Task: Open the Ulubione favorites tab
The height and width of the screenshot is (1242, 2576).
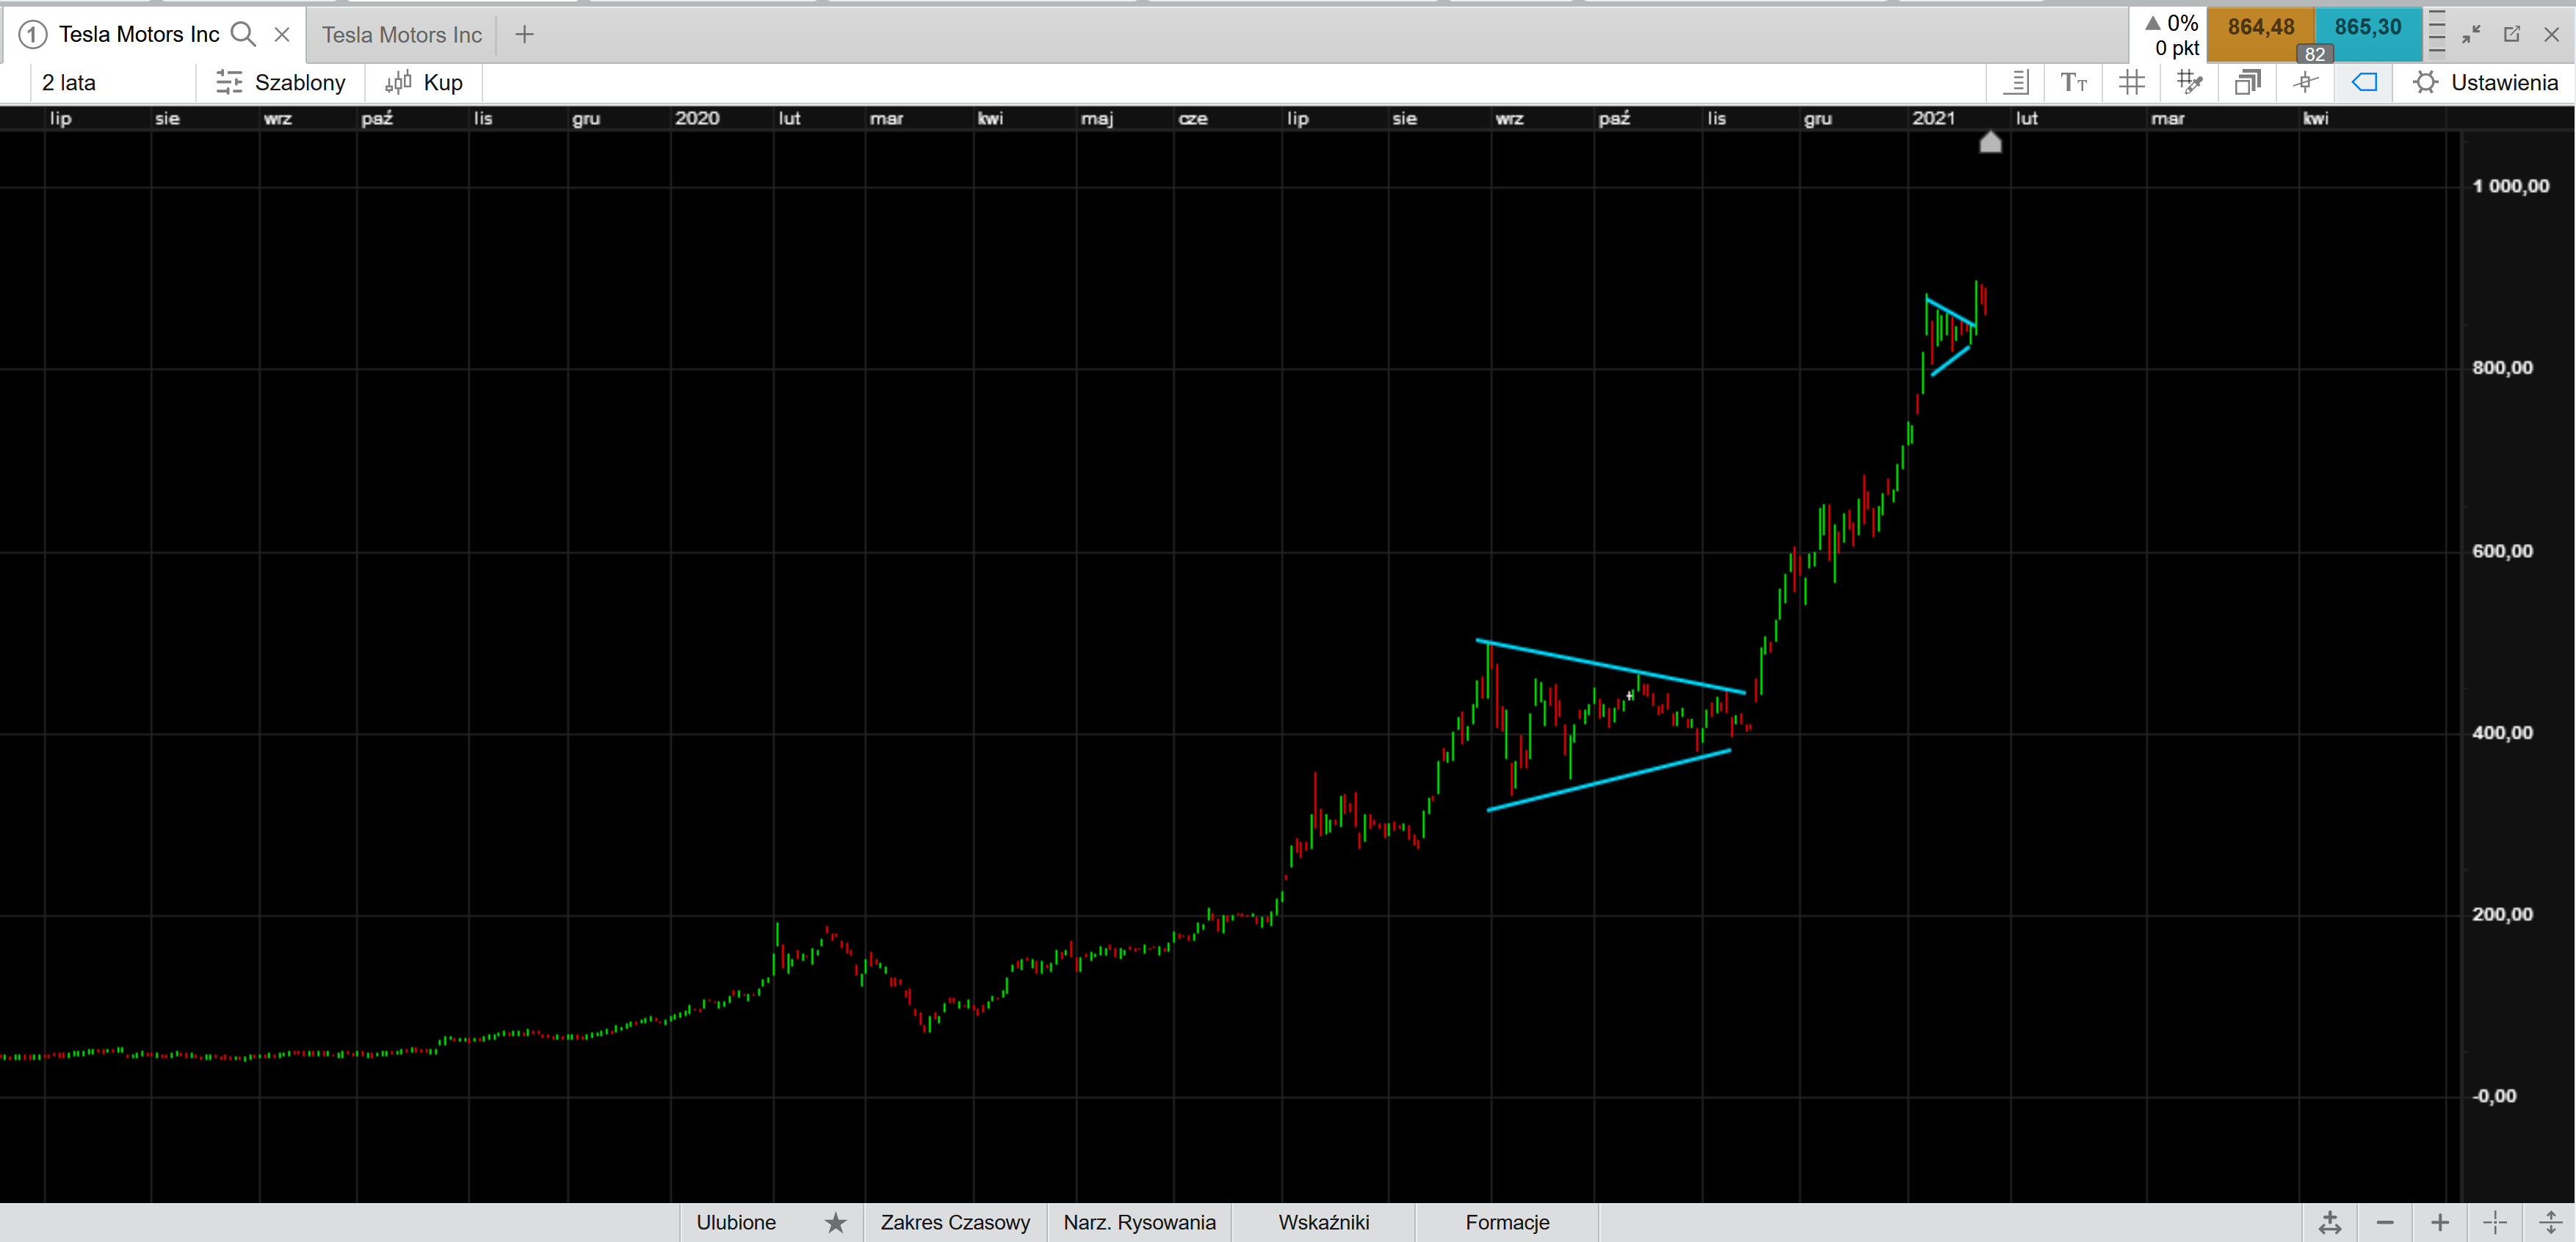Action: pyautogui.click(x=736, y=1222)
